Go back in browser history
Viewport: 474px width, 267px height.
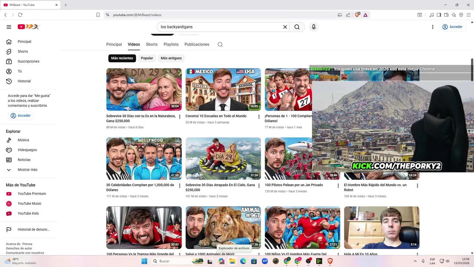pos(6,15)
